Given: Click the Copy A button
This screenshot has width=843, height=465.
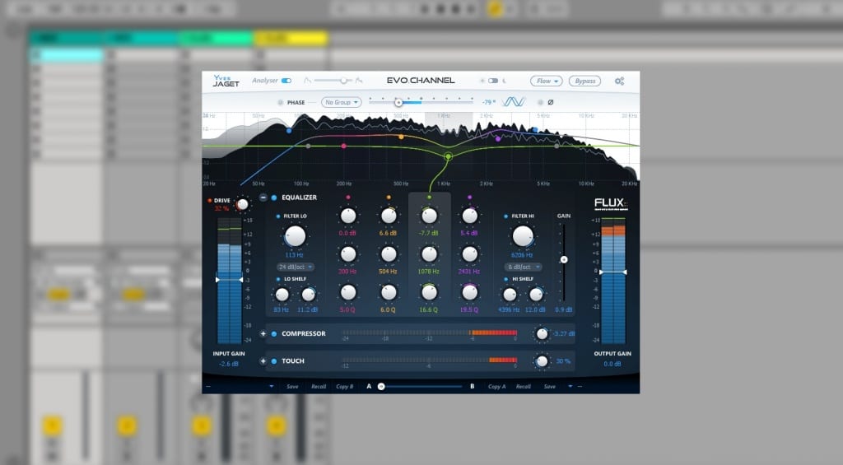Looking at the screenshot, I should click(x=496, y=387).
